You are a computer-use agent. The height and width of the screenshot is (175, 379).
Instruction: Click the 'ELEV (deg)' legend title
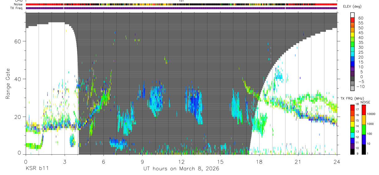(352, 7)
